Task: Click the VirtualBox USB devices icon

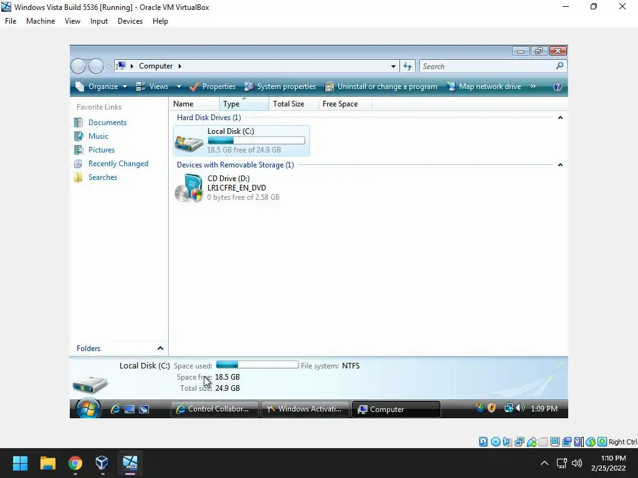Action: 531,442
